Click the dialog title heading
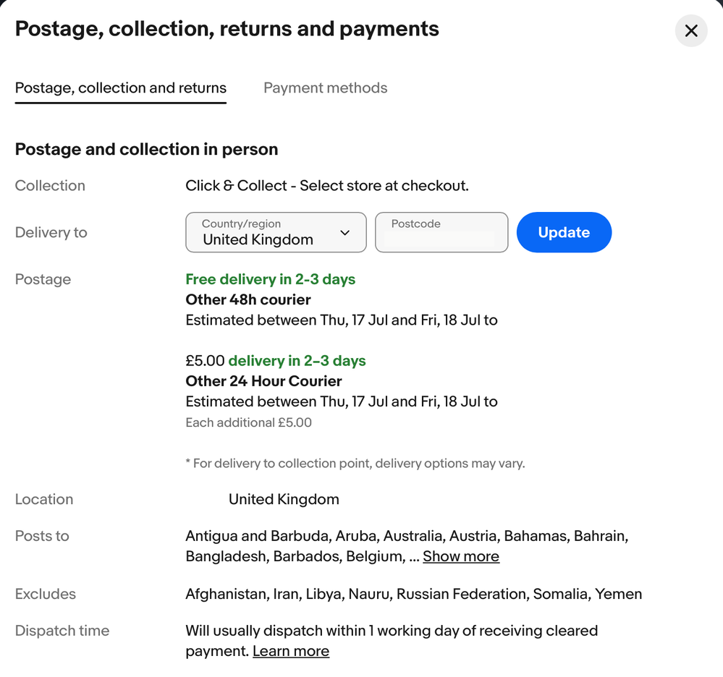Image resolution: width=723 pixels, height=677 pixels. (227, 29)
